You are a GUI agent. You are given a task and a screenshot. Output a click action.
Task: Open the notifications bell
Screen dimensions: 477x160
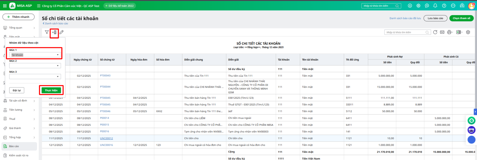tap(435, 6)
